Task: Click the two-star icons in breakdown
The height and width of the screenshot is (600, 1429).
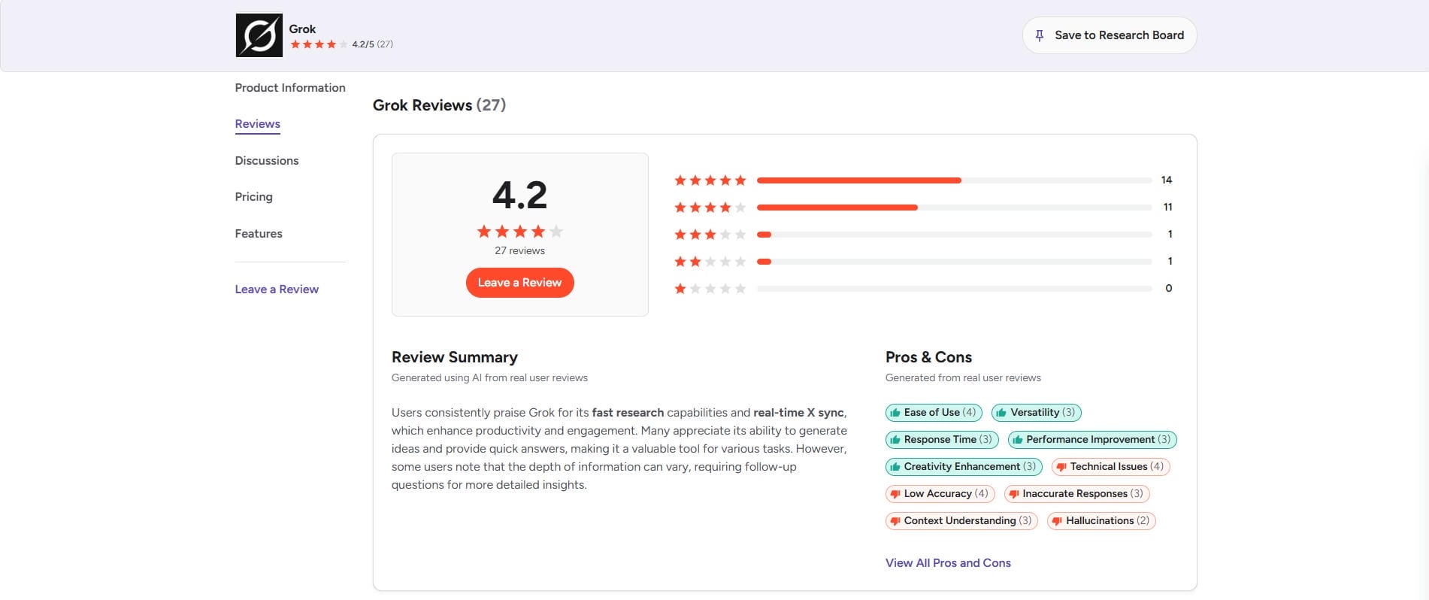Action: (710, 262)
